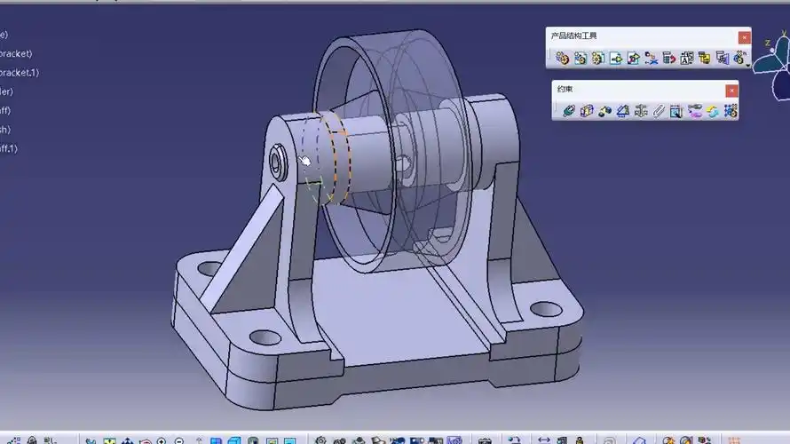Select the Existing Component tool
The height and width of the screenshot is (444, 790).
coord(616,58)
